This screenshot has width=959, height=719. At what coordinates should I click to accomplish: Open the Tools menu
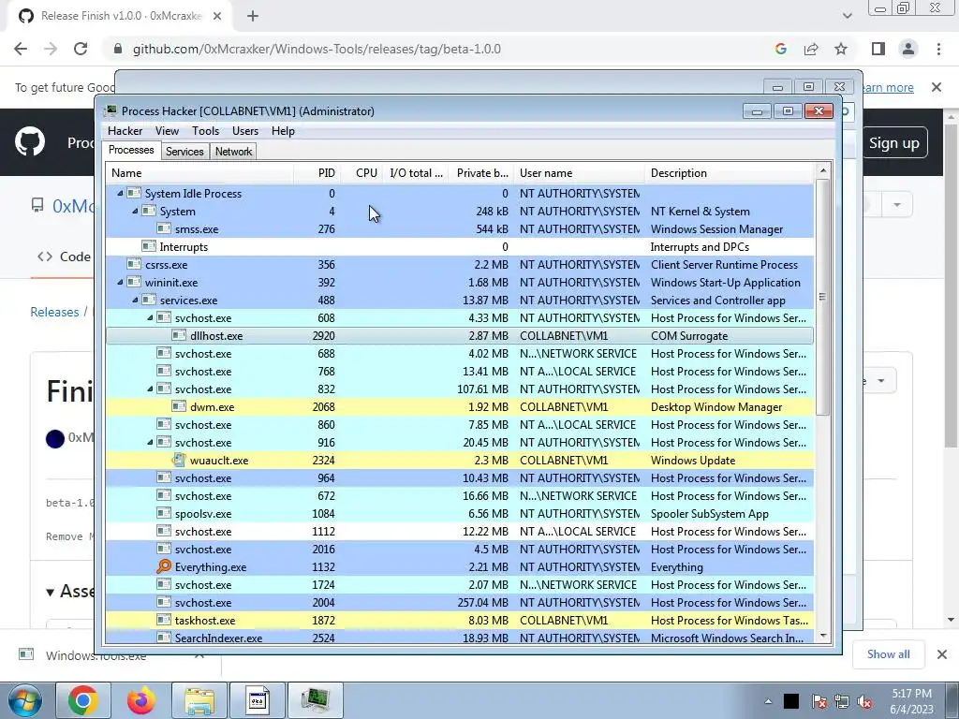[205, 131]
